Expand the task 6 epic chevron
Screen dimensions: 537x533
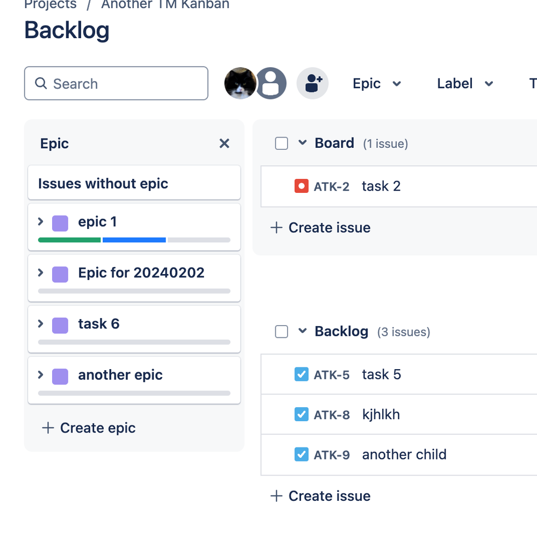click(x=40, y=323)
